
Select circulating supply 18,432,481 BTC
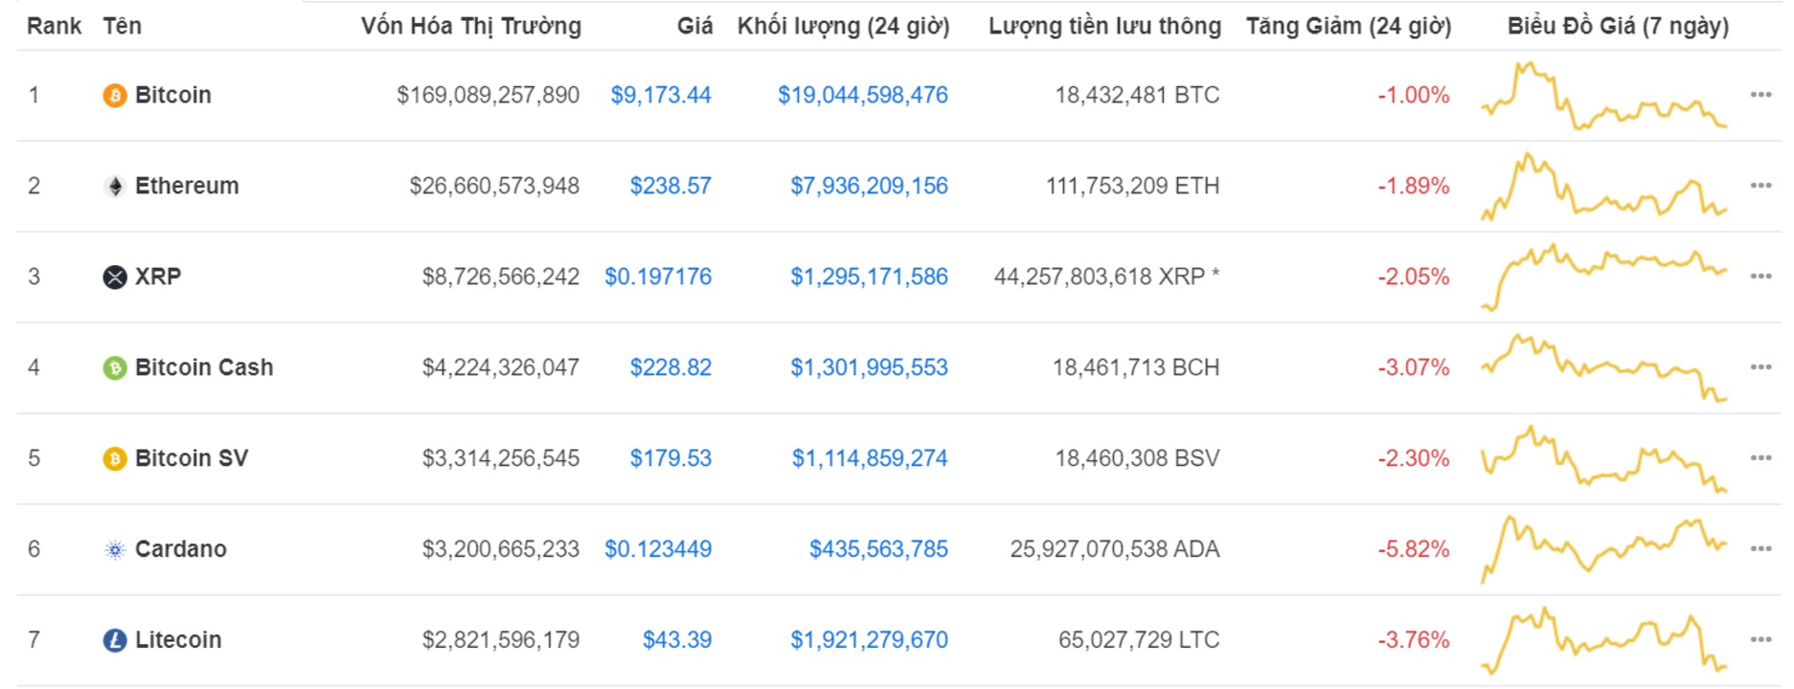coord(1137,96)
